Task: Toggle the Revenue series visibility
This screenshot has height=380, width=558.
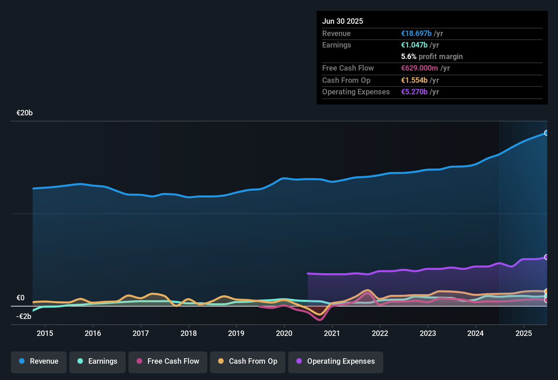Action: coord(38,361)
